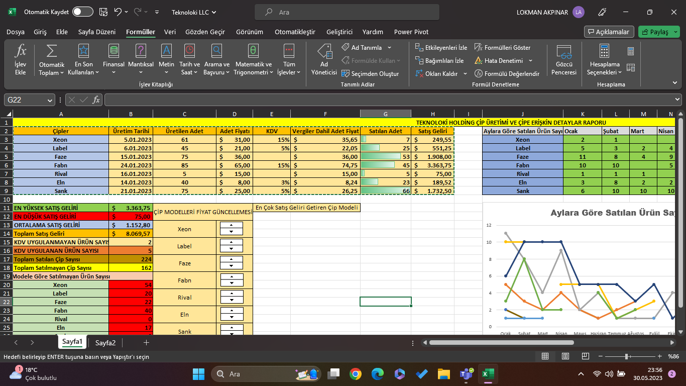Click the Açıklamalar comments button
The width and height of the screenshot is (686, 386).
pyautogui.click(x=609, y=32)
